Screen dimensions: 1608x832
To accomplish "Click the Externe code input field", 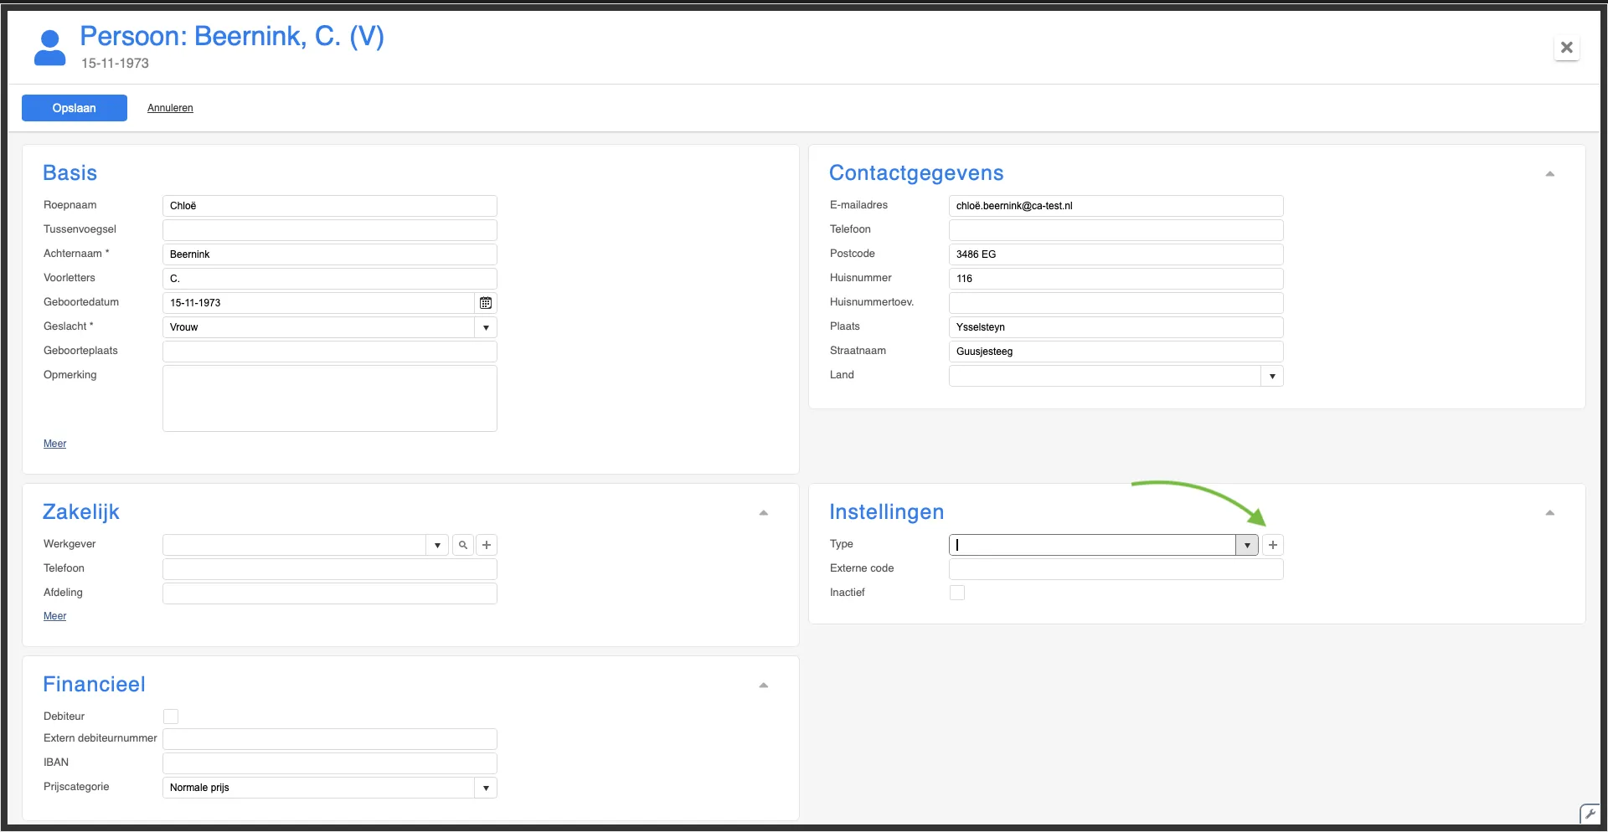I will pos(1116,569).
